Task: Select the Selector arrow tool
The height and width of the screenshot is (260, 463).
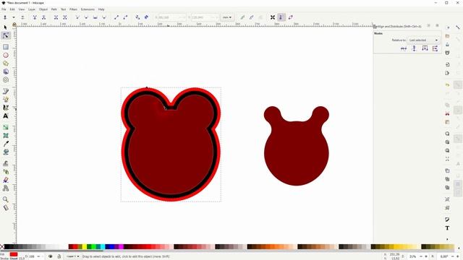Action: 5,27
